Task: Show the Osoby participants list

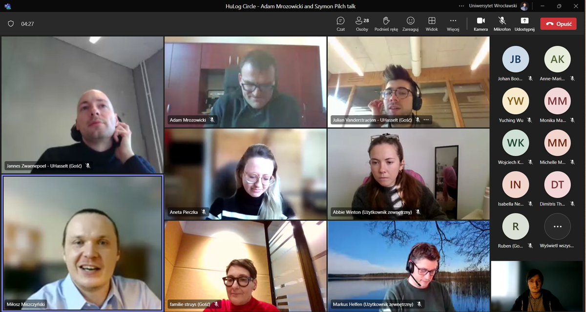Action: (x=362, y=23)
